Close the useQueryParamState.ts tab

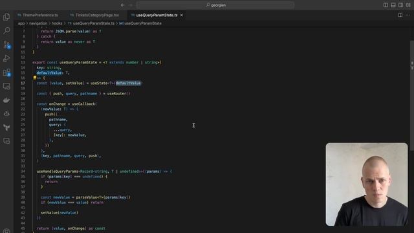click(181, 15)
